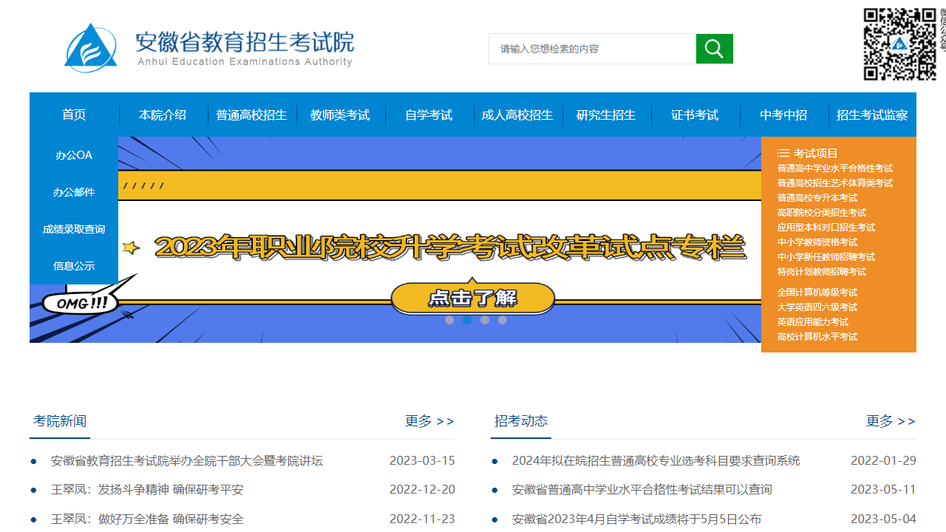Click the list icon beside 考试项目 heading

[x=783, y=154]
